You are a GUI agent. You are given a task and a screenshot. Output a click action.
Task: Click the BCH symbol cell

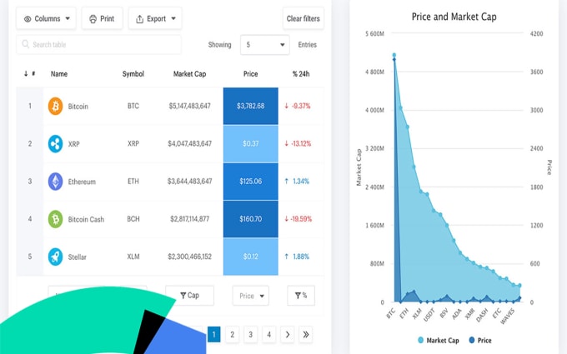pos(133,219)
